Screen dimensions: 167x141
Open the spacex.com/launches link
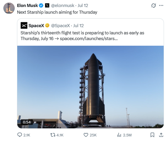click(x=89, y=39)
